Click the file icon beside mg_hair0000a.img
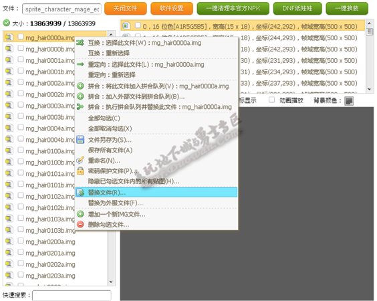The image size is (377, 301). click(x=9, y=37)
